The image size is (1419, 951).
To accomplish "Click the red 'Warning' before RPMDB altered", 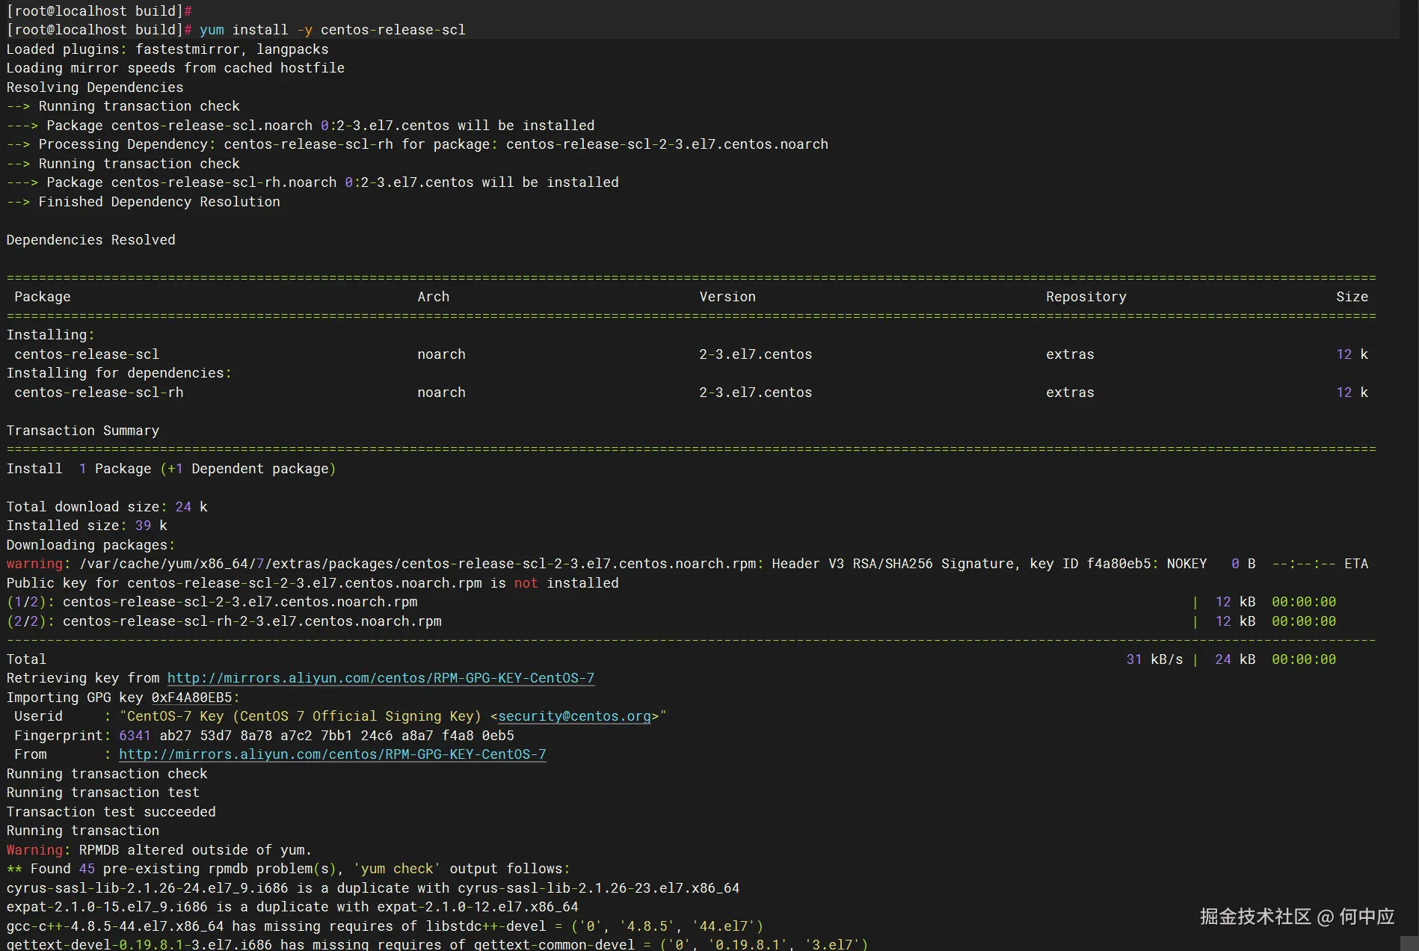I will [34, 850].
